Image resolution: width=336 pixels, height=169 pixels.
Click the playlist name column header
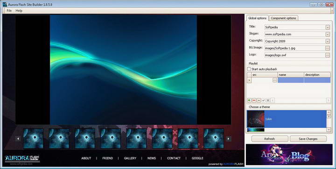click(291, 75)
